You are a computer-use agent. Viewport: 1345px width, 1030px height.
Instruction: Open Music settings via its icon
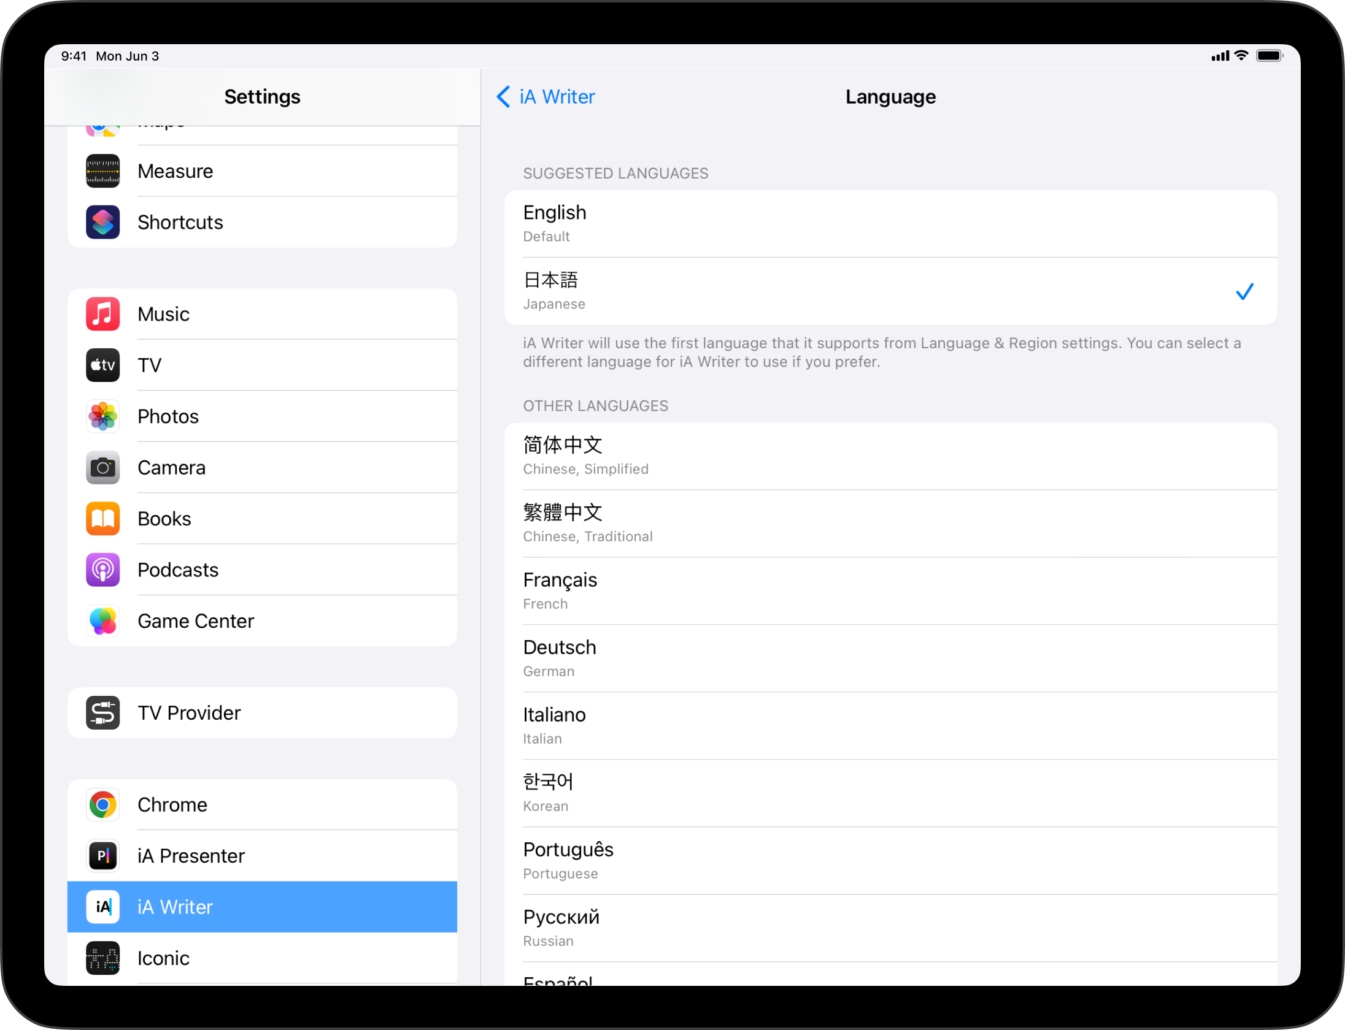[102, 313]
